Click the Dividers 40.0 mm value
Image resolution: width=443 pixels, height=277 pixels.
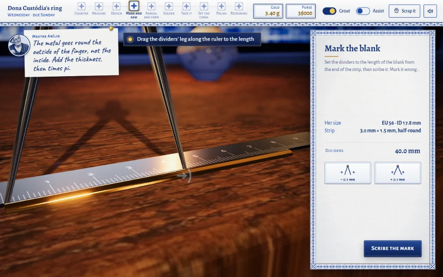(408, 151)
